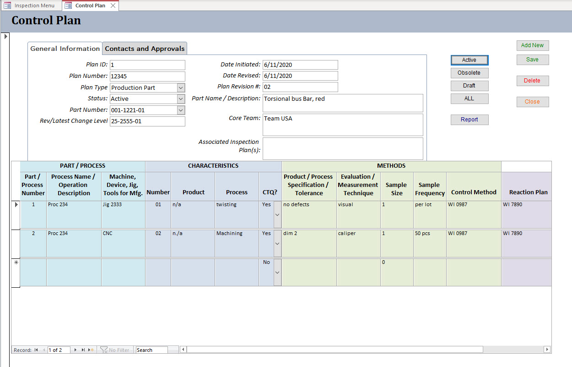
Task: Open the Plan Type dropdown
Action: (x=181, y=88)
